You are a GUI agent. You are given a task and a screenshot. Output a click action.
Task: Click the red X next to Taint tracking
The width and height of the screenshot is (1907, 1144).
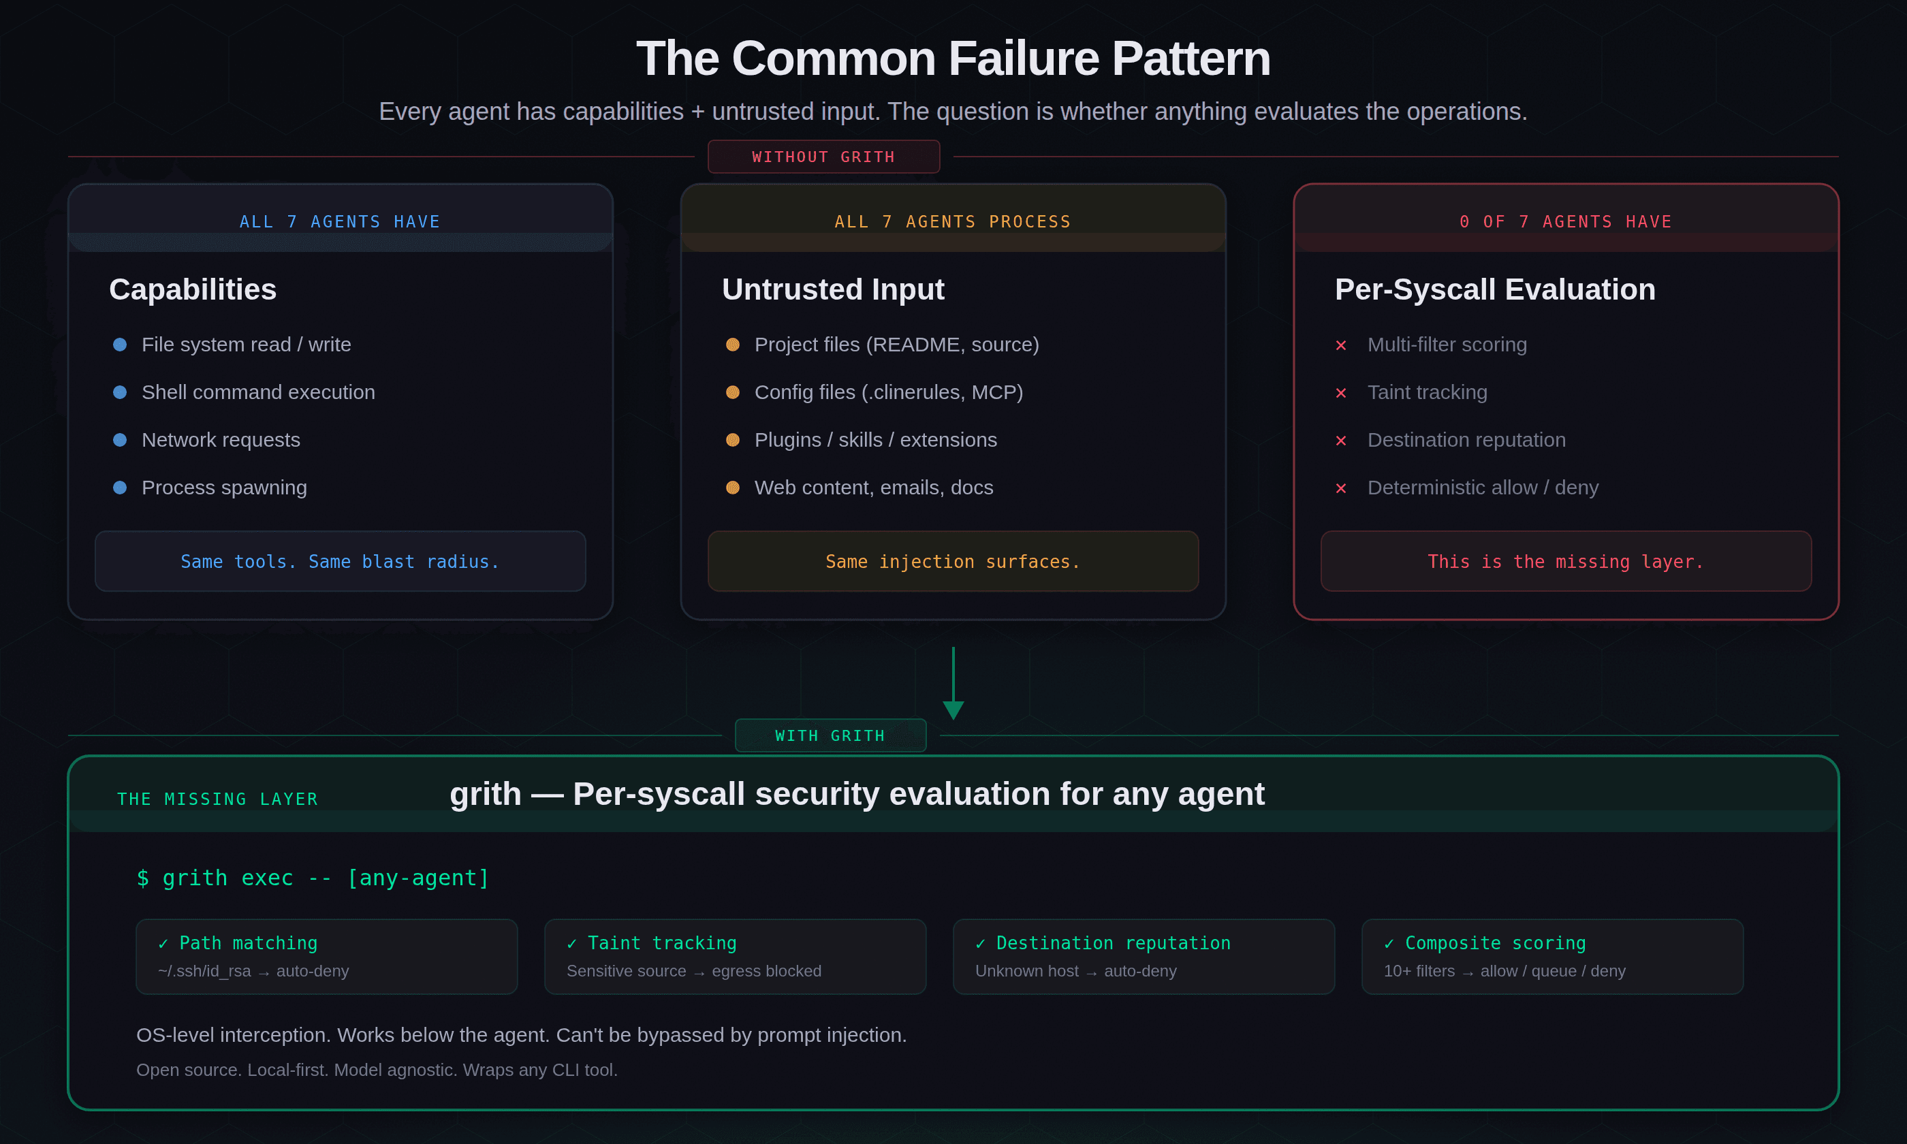(1341, 393)
